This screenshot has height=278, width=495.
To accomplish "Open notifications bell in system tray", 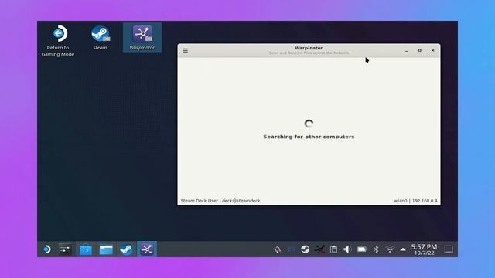I will (x=278, y=249).
